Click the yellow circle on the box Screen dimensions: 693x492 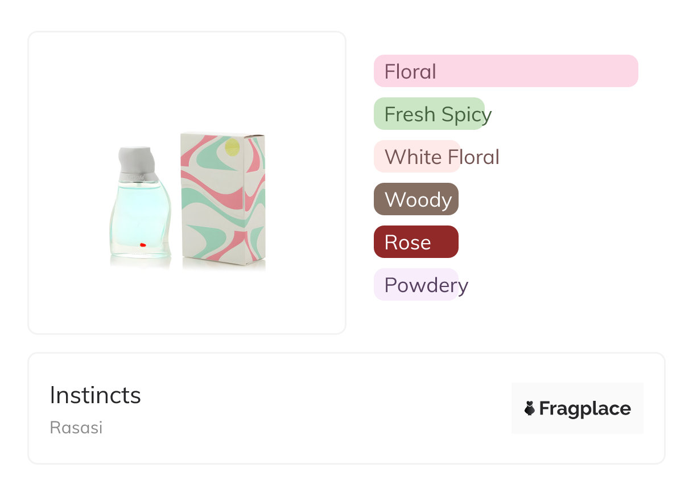click(233, 147)
